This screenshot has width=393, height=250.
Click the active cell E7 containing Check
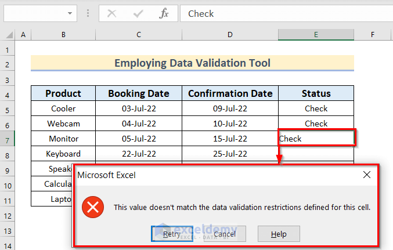316,139
